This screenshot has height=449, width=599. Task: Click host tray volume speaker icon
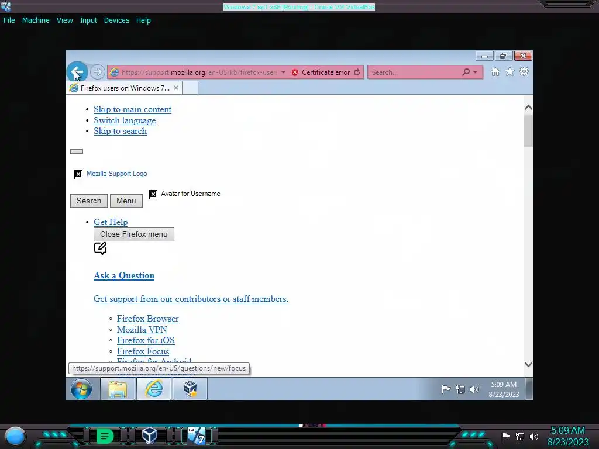point(534,436)
